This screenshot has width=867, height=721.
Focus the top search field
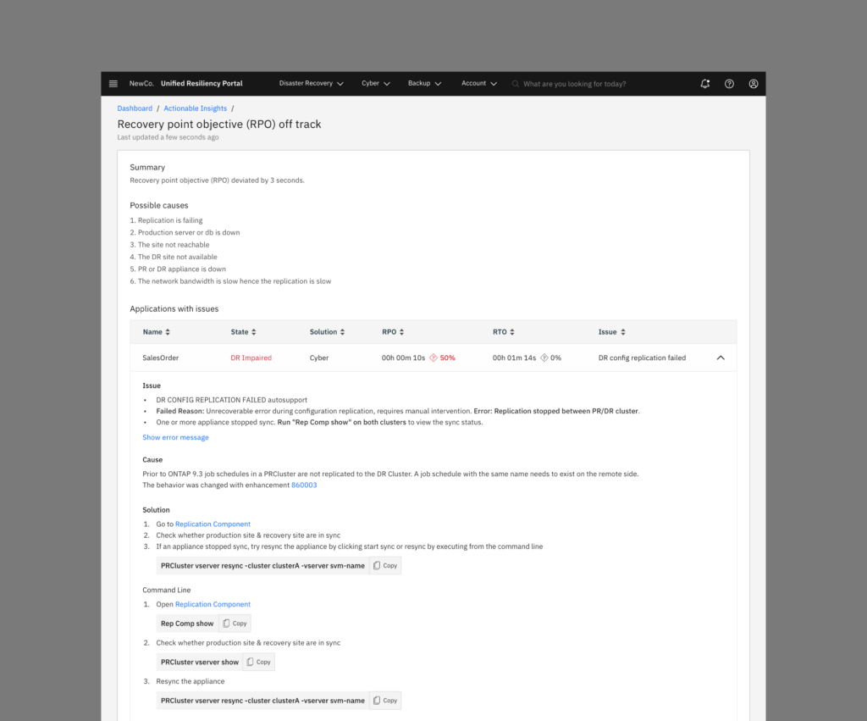[593, 84]
